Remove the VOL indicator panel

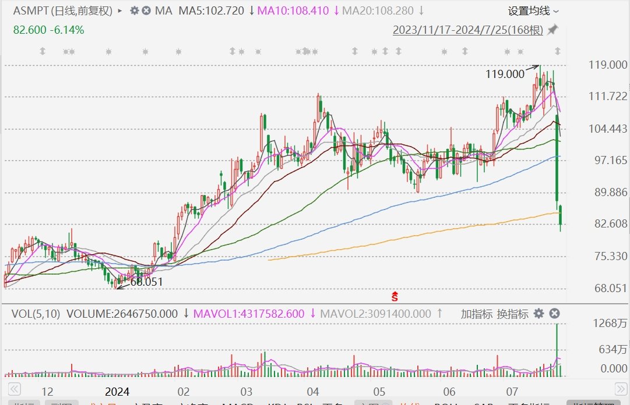(x=554, y=314)
